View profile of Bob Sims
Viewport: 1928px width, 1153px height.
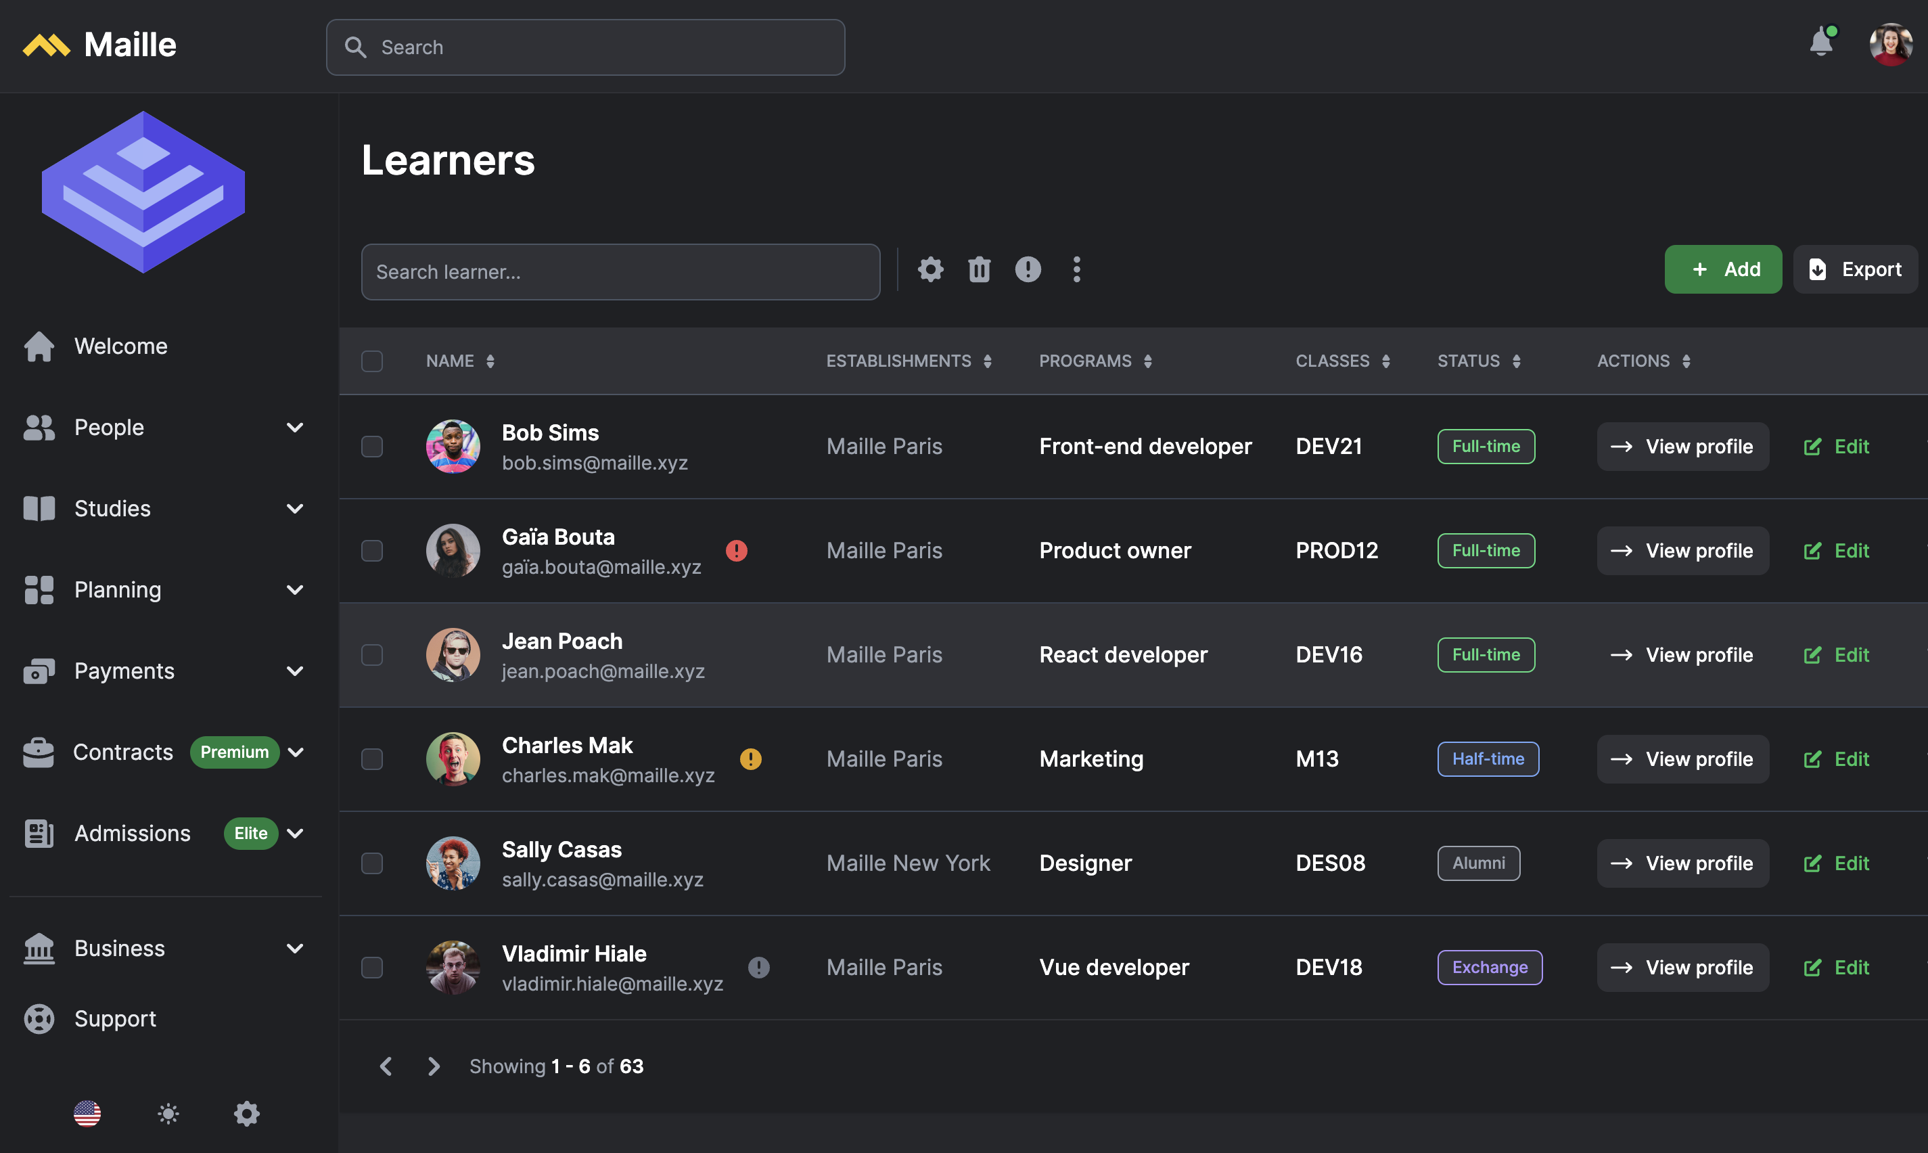(1682, 447)
